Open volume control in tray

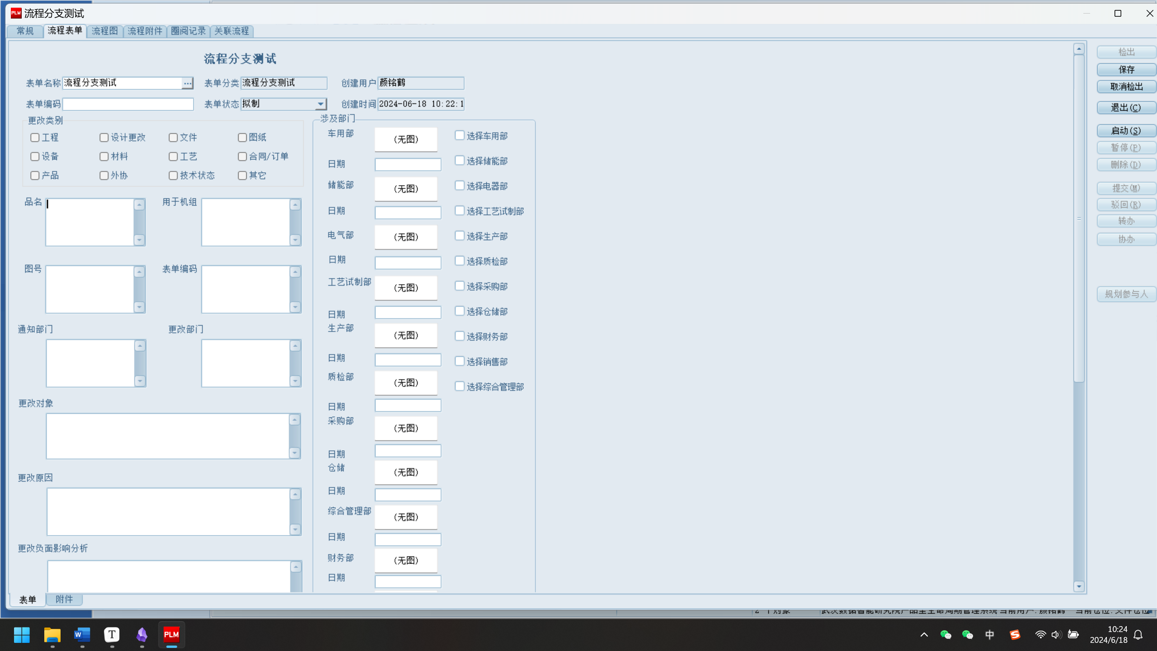[x=1056, y=635]
